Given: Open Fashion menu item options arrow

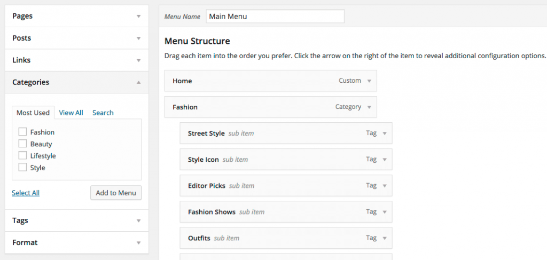Looking at the screenshot, I should tap(369, 107).
